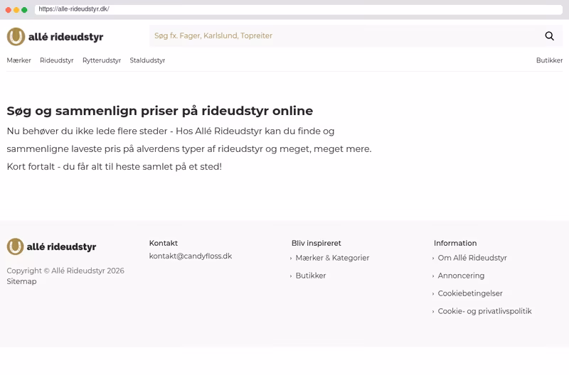Click the red close window button

coord(9,10)
